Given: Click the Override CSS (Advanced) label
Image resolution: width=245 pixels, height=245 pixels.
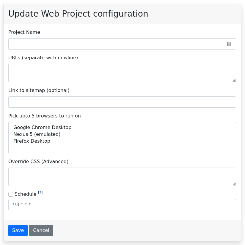Looking at the screenshot, I should [x=38, y=161].
